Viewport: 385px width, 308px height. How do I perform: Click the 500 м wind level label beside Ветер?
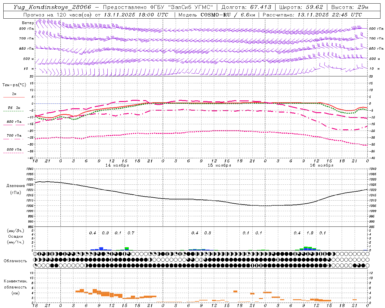pos(29,59)
